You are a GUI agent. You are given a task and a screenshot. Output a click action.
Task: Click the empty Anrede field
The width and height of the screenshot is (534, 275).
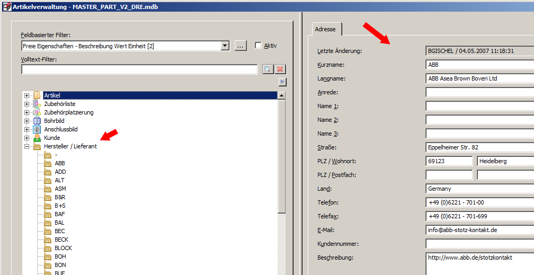[x=479, y=92]
